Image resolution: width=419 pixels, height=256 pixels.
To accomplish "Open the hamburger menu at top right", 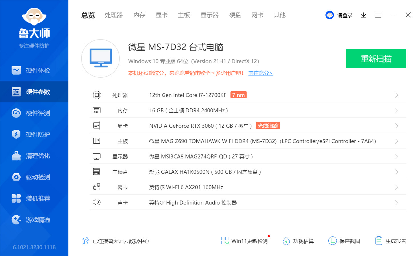I will point(378,15).
